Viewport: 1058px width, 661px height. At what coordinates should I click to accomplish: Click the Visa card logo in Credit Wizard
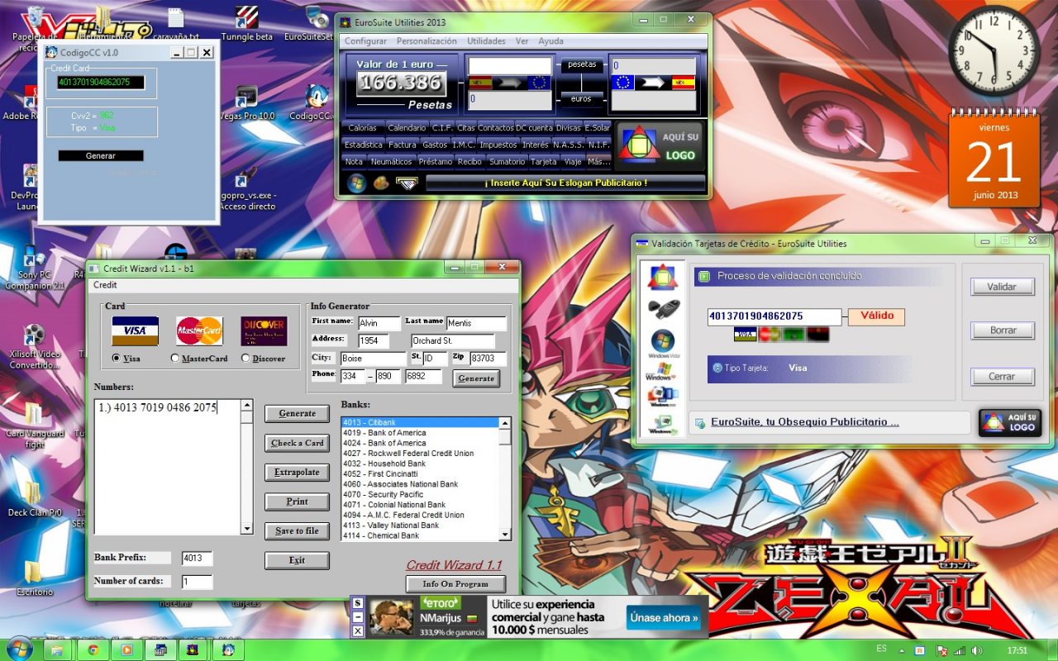pos(135,330)
